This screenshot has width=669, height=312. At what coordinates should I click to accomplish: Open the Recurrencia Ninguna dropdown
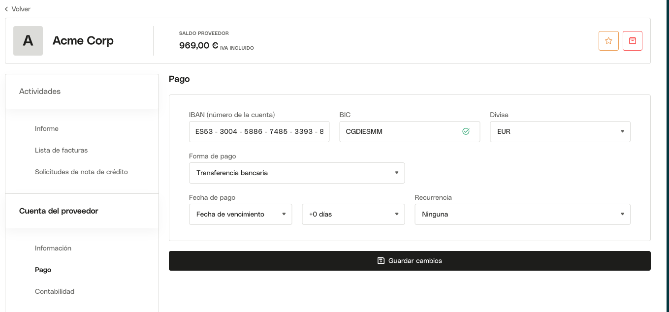click(x=523, y=215)
